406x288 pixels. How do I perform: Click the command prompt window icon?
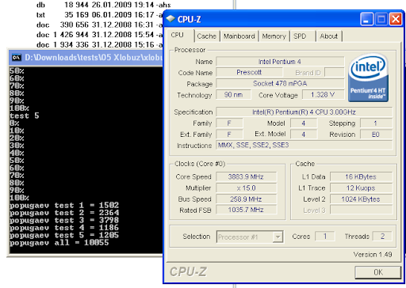point(17,57)
